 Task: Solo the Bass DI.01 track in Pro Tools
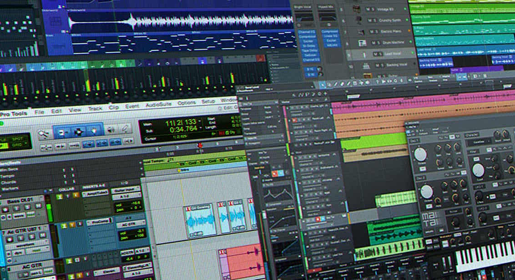(28, 207)
